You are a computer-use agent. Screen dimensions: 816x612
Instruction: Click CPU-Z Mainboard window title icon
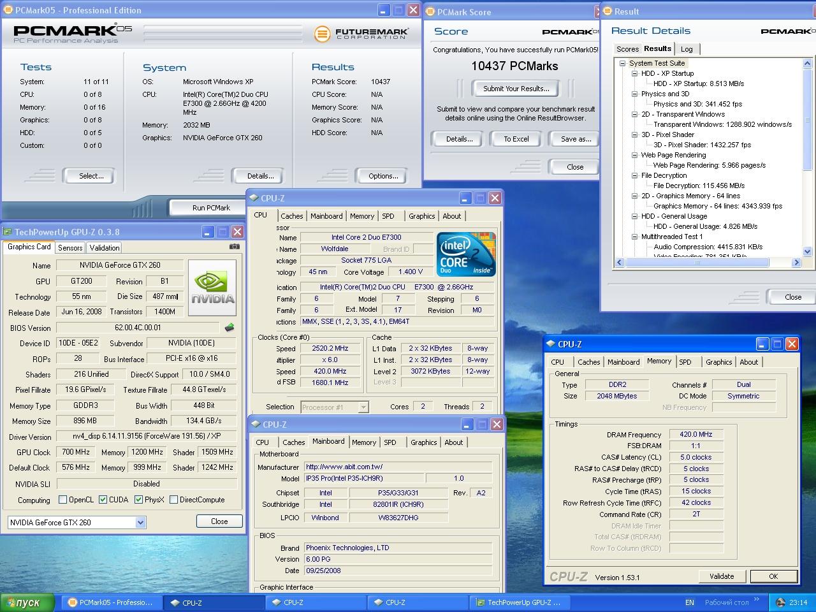(256, 425)
